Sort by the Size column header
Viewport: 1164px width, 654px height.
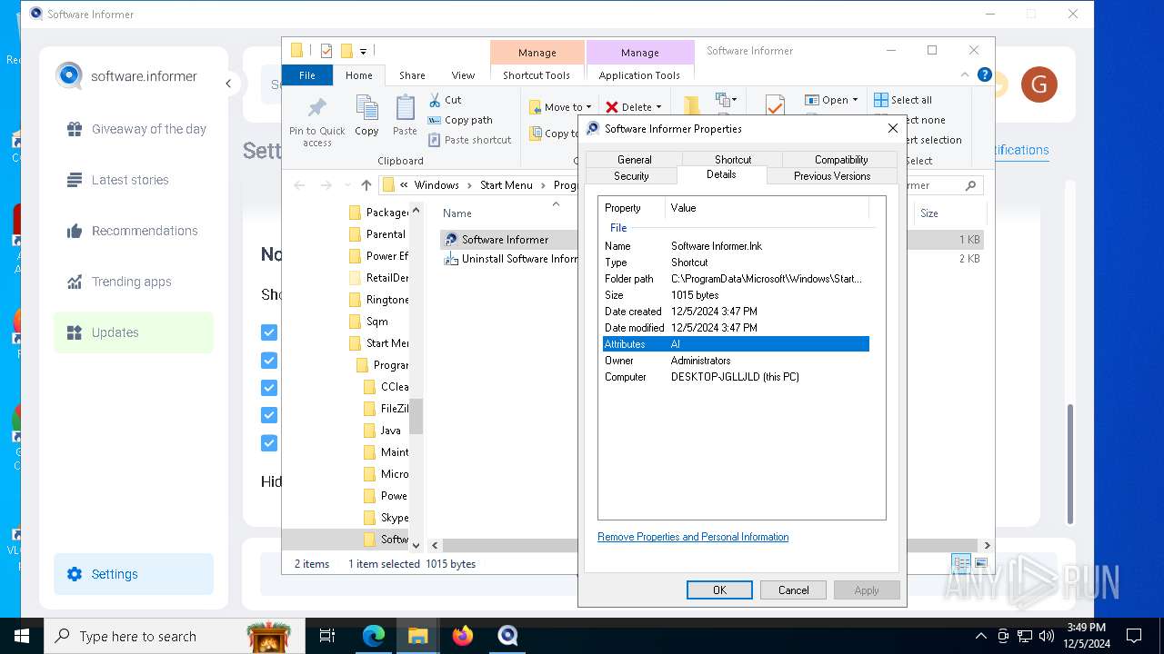929,213
